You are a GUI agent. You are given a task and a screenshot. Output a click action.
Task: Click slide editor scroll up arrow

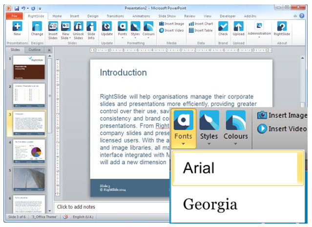pyautogui.click(x=302, y=58)
